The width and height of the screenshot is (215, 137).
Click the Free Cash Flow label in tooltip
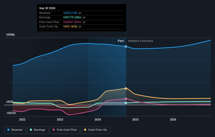pos(49,22)
